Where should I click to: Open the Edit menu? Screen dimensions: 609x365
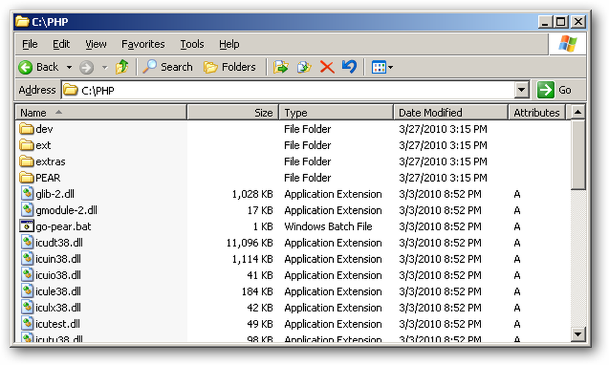pyautogui.click(x=62, y=44)
